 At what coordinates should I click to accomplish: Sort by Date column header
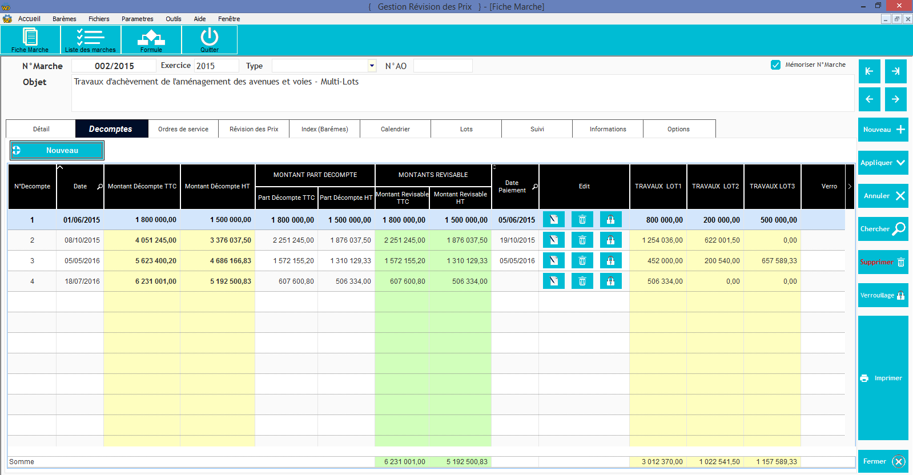80,187
